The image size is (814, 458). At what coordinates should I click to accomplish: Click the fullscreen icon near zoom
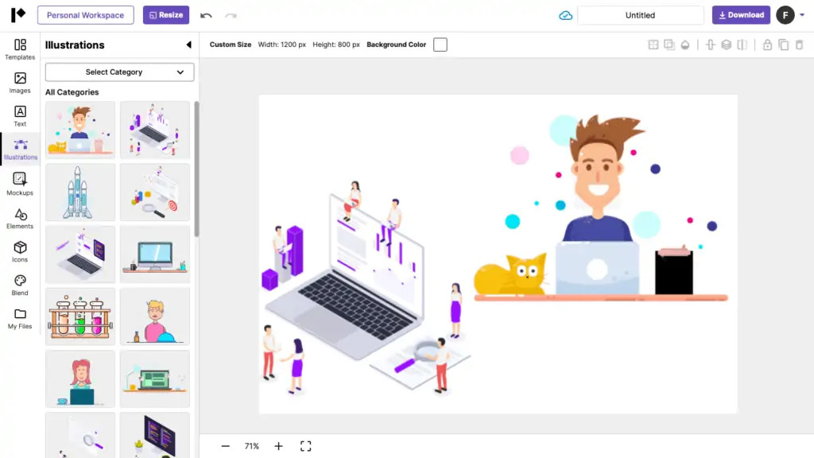(305, 446)
